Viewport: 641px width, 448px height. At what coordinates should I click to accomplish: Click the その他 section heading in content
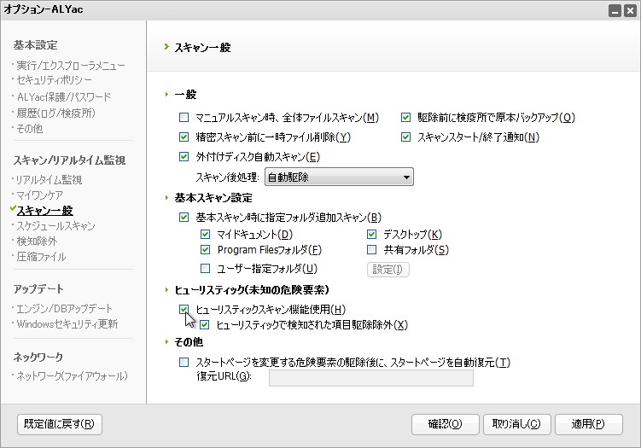(189, 341)
